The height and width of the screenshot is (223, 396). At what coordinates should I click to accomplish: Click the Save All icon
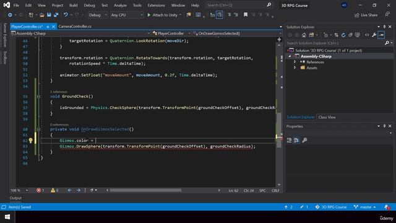(x=56, y=15)
